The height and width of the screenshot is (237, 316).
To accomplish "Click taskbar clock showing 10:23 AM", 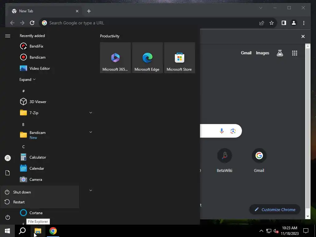I will coord(289,231).
